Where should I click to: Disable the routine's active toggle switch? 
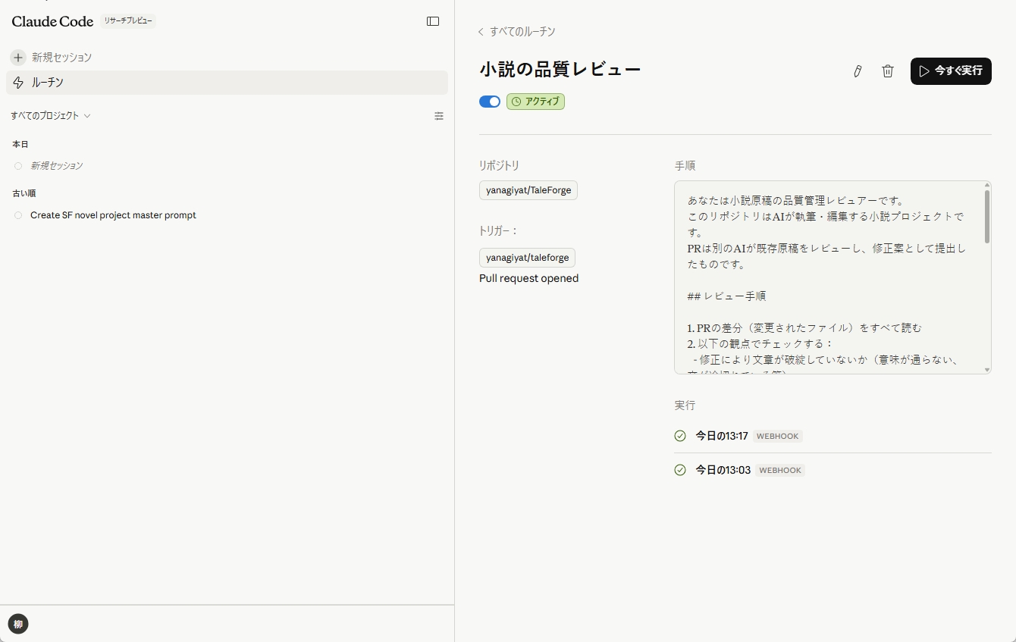489,101
